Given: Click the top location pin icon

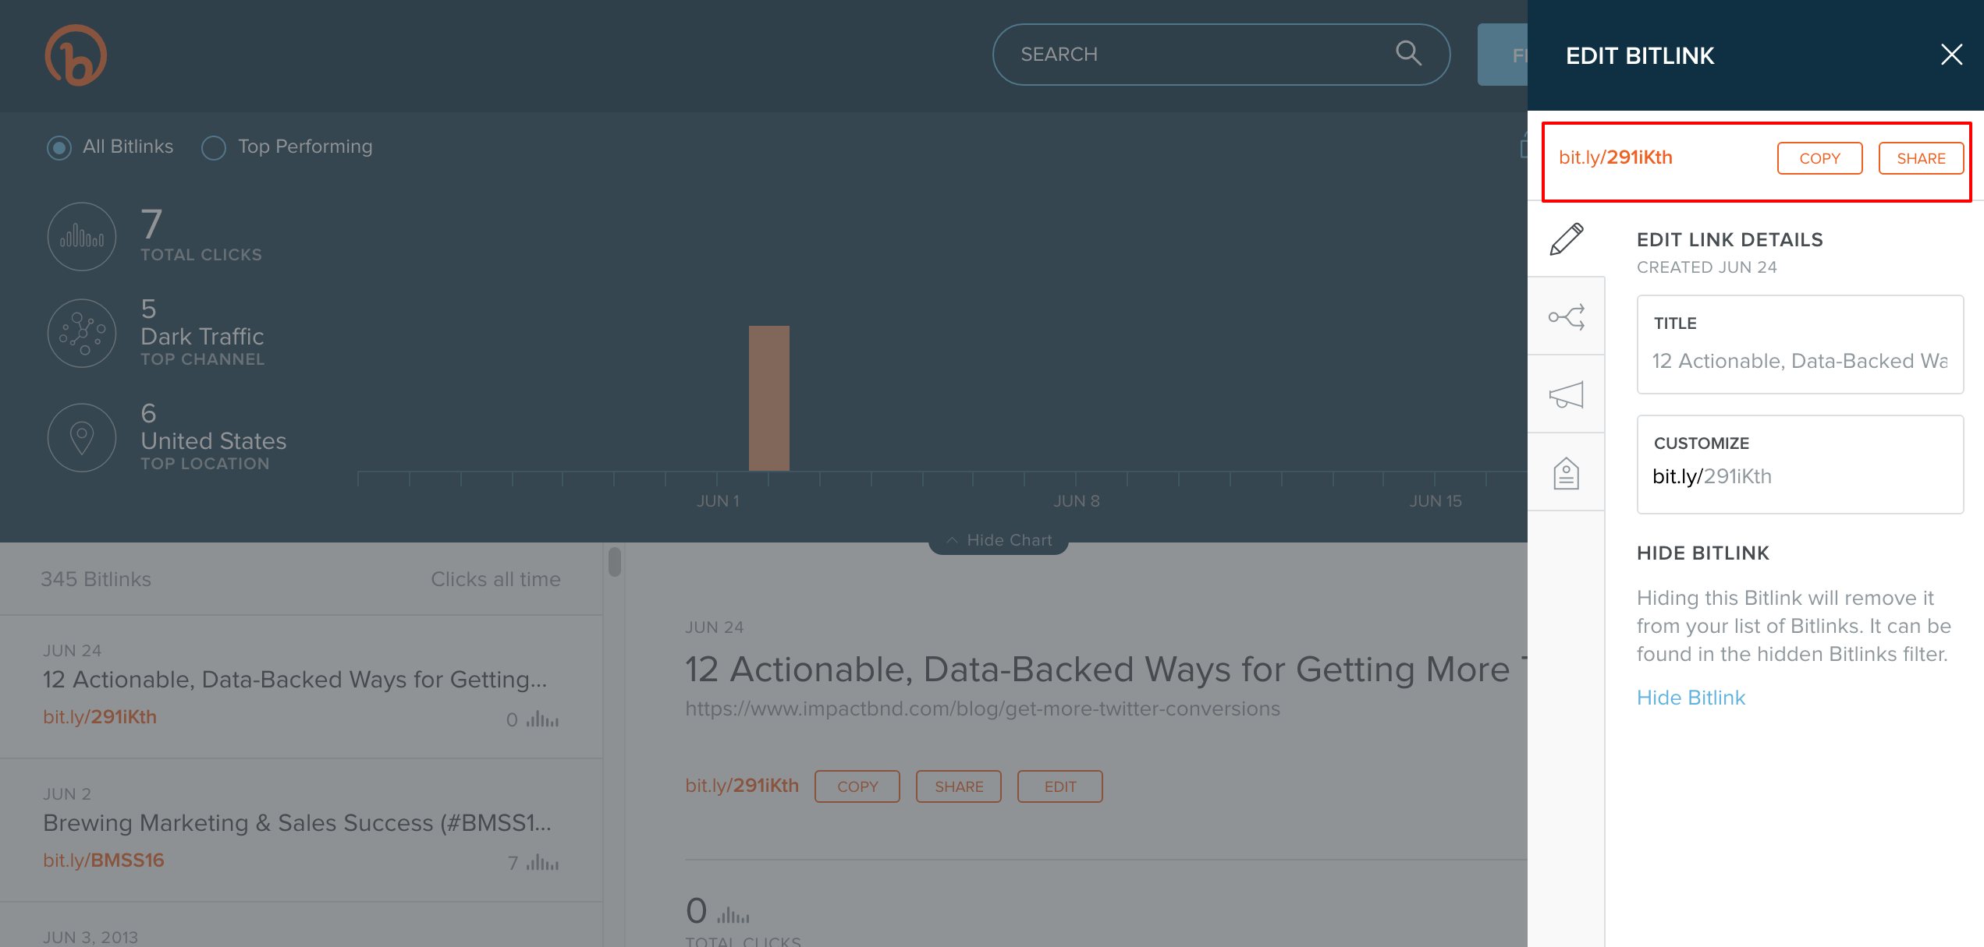Looking at the screenshot, I should (x=82, y=437).
